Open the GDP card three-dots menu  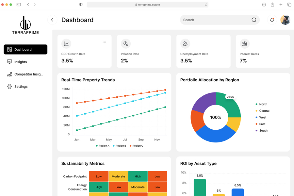tap(104, 42)
